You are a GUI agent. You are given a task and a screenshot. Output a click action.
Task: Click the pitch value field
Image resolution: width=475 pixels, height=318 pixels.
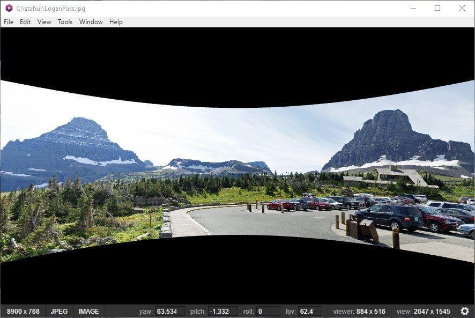(x=222, y=312)
